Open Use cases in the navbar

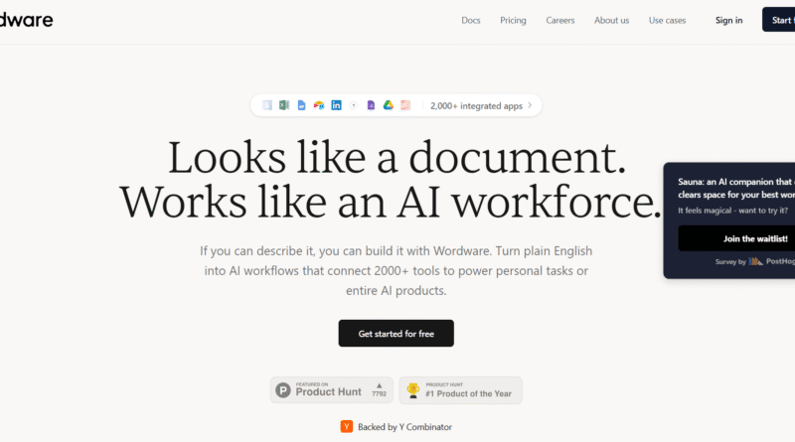666,20
